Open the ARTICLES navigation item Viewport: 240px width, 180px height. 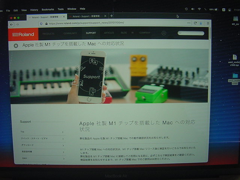click(x=109, y=33)
